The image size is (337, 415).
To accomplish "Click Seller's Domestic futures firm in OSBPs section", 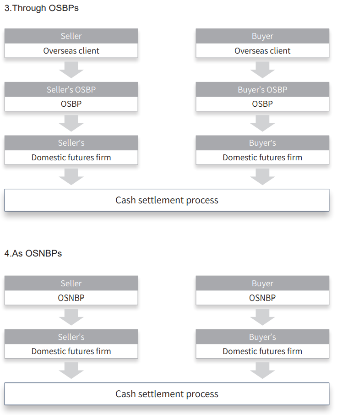I will (x=71, y=157).
